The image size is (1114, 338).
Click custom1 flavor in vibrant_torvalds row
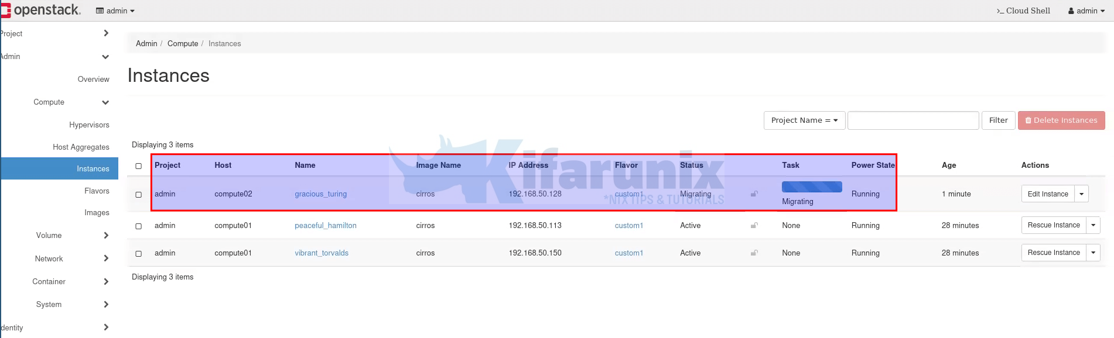[x=628, y=253]
